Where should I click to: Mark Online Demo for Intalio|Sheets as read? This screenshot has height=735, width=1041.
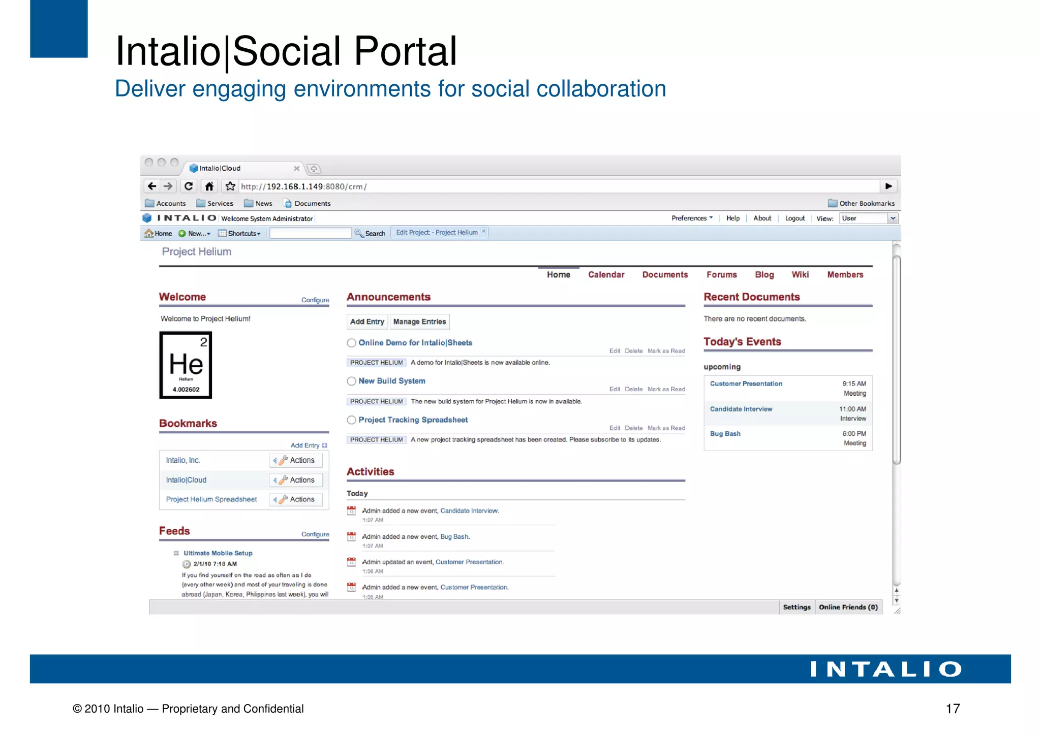click(x=666, y=351)
